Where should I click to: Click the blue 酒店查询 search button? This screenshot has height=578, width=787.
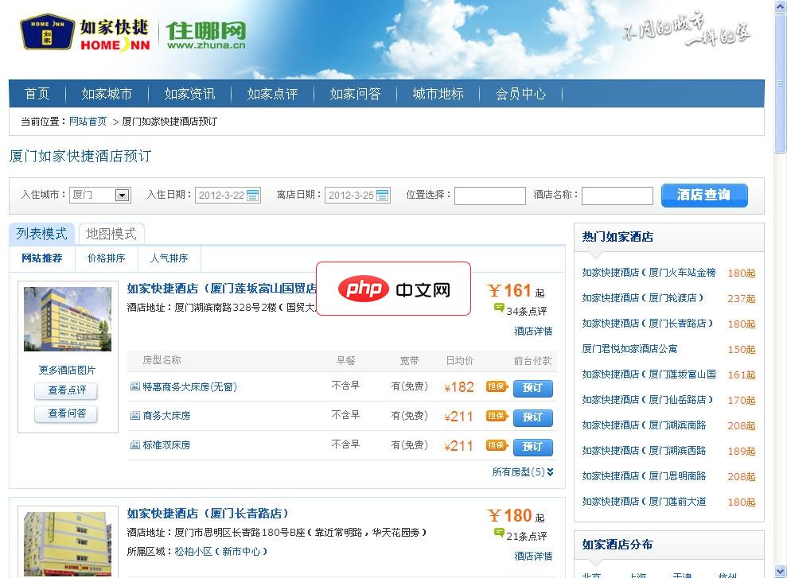[x=703, y=195]
